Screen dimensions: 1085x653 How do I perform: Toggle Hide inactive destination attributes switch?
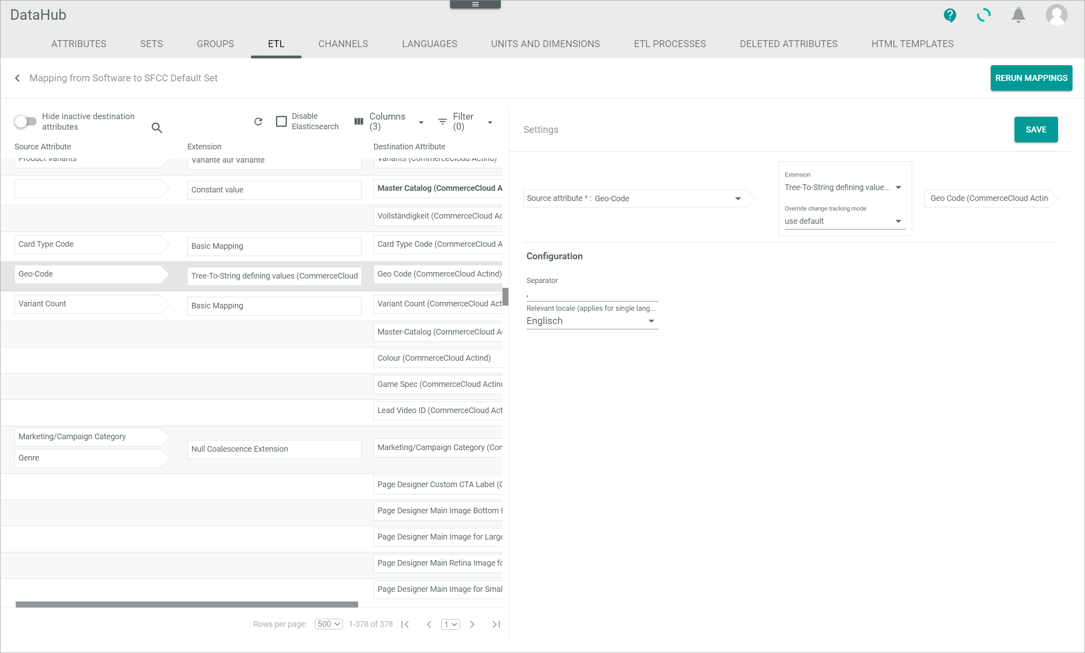[x=25, y=122]
